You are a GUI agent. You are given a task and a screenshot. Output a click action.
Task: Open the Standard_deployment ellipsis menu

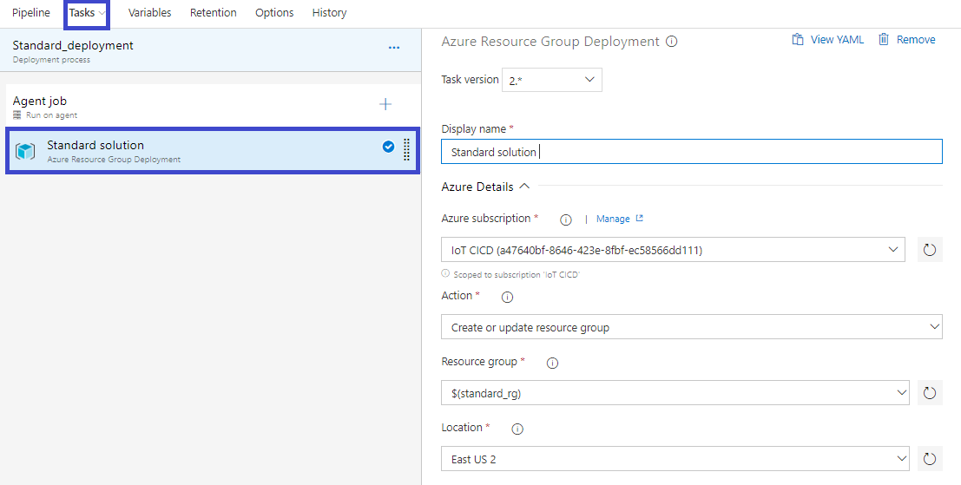click(393, 48)
